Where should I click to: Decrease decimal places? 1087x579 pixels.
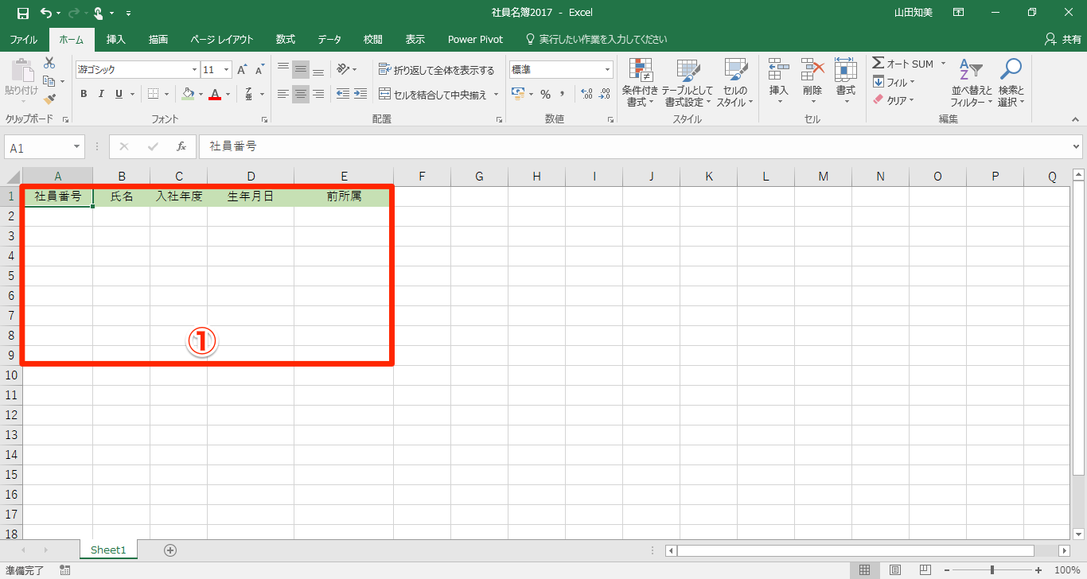[x=605, y=94]
